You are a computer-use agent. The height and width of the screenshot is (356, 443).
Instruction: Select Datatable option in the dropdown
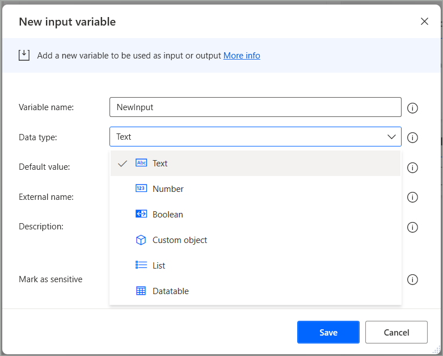170,291
